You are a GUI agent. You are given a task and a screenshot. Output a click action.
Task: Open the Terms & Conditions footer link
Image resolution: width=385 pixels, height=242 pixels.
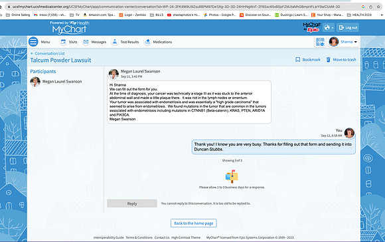pyautogui.click(x=139, y=237)
